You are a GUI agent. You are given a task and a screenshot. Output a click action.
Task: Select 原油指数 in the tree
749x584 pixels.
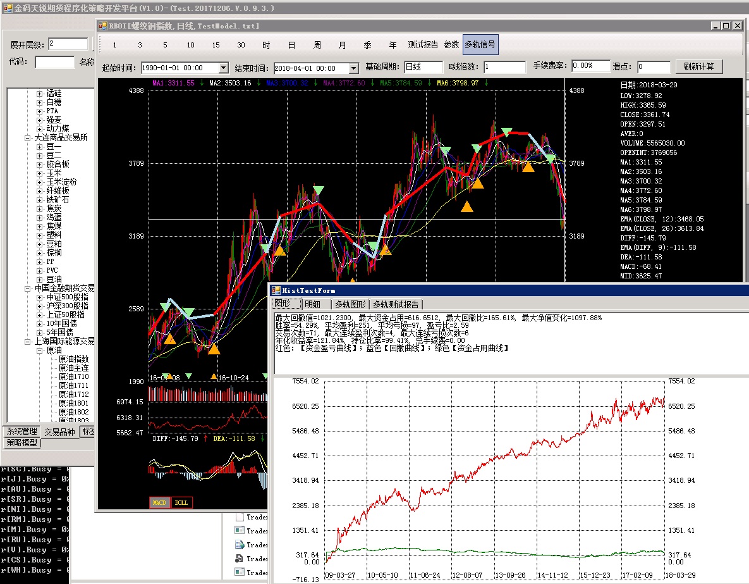(x=73, y=359)
